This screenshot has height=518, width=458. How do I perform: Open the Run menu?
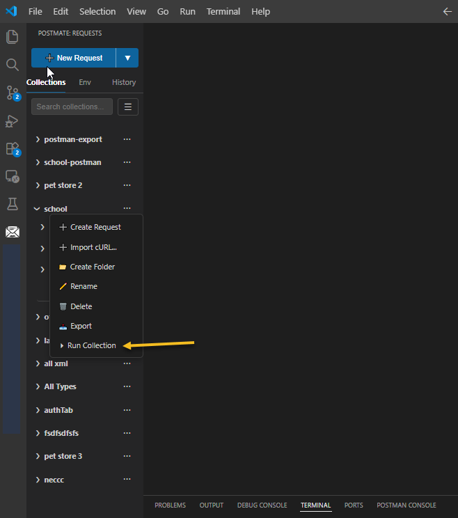[x=187, y=12]
